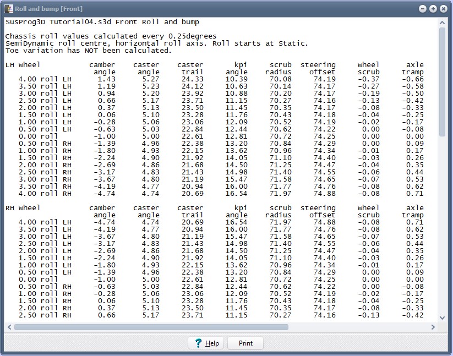Minimize the Roll and bump window
The width and height of the screenshot is (453, 356).
[x=422, y=9]
